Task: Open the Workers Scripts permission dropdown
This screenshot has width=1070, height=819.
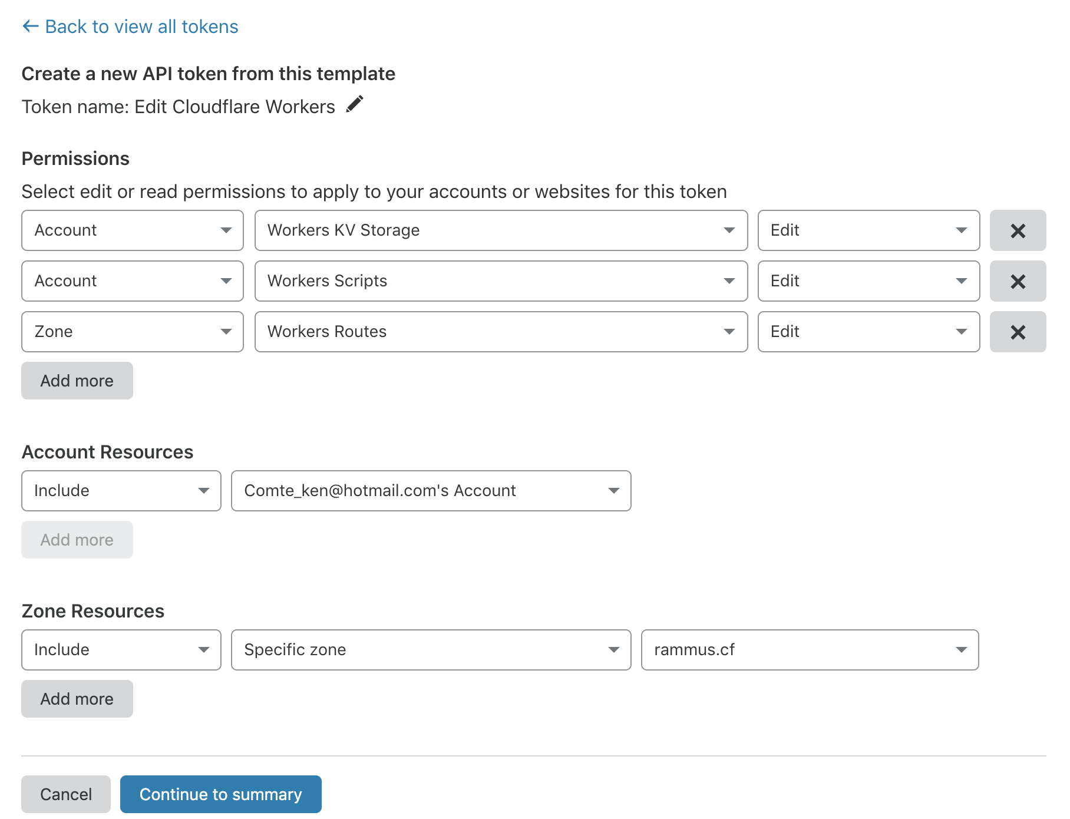Action: (x=501, y=281)
